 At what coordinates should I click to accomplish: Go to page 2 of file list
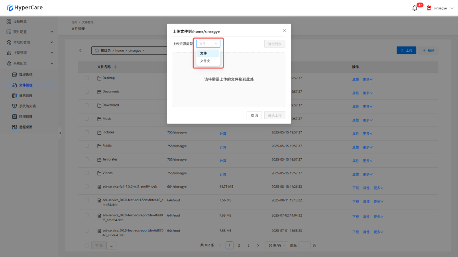point(239,245)
